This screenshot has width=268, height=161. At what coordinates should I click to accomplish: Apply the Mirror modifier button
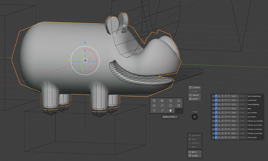click(x=195, y=152)
